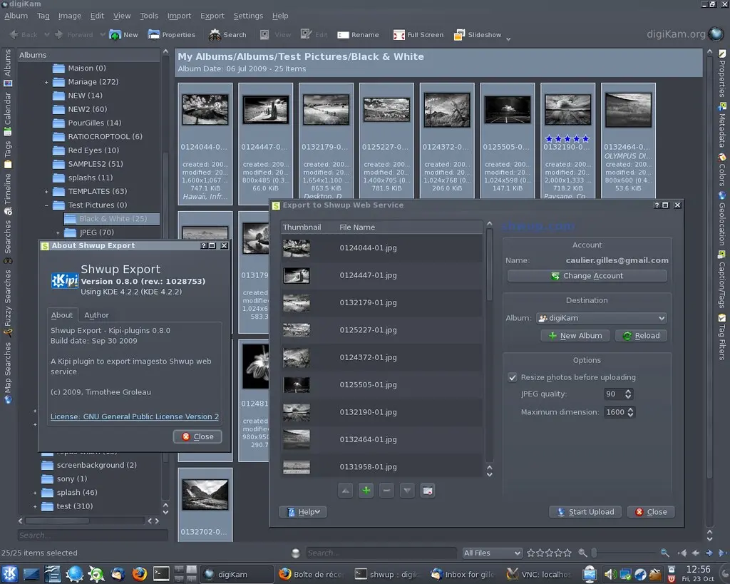Expand the Mariage album tree node

pyautogui.click(x=46, y=82)
